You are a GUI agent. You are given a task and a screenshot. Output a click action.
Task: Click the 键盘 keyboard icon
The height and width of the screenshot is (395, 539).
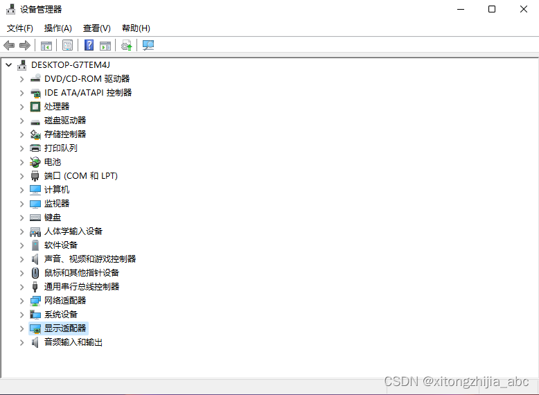(x=35, y=218)
